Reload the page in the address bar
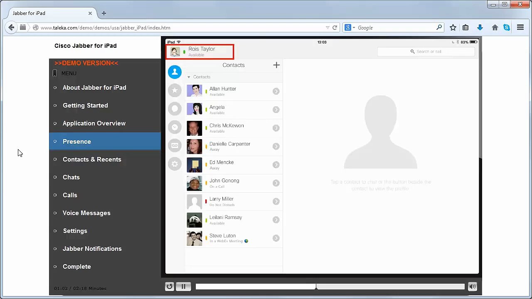532x299 pixels. 335,28
